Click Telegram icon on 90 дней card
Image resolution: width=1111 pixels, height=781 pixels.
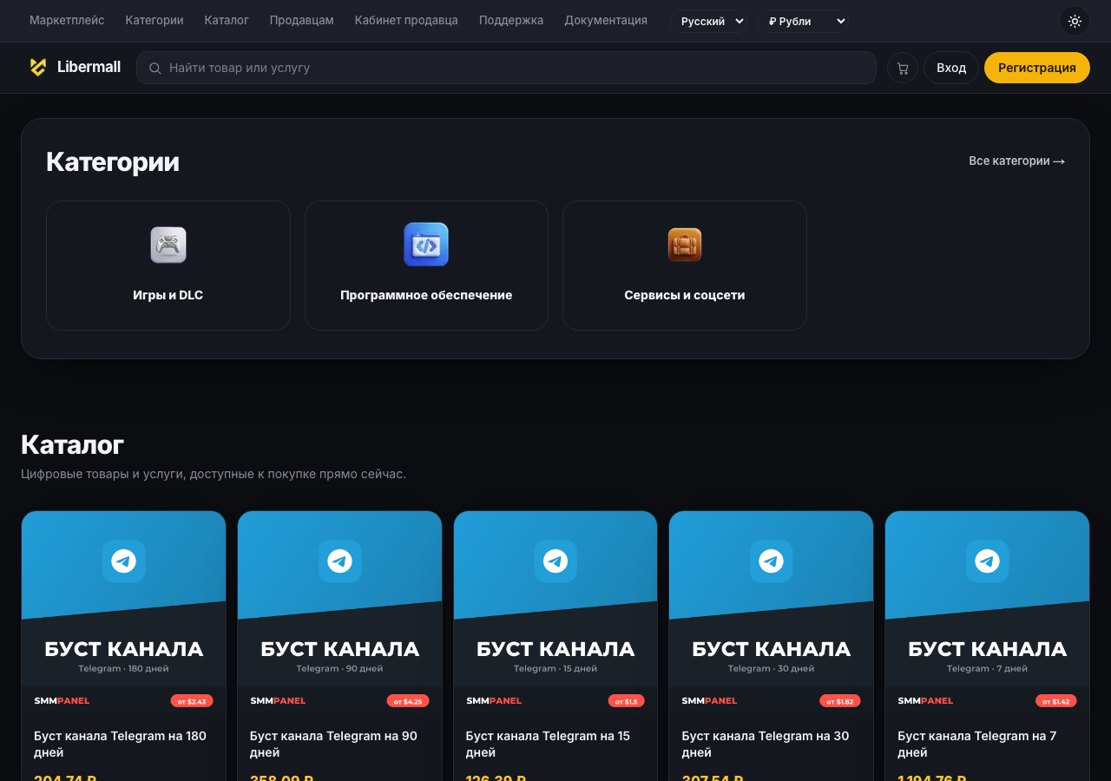(339, 561)
